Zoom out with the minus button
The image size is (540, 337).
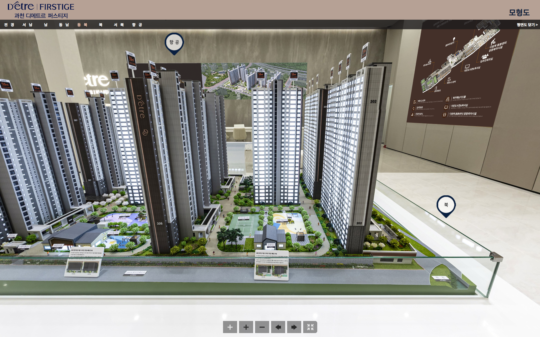262,327
